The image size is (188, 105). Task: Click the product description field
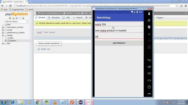coord(119,31)
